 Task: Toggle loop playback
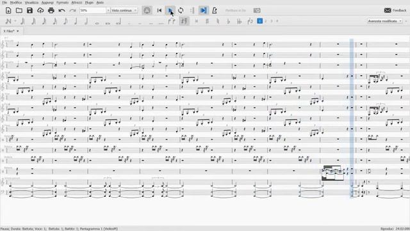[181, 10]
